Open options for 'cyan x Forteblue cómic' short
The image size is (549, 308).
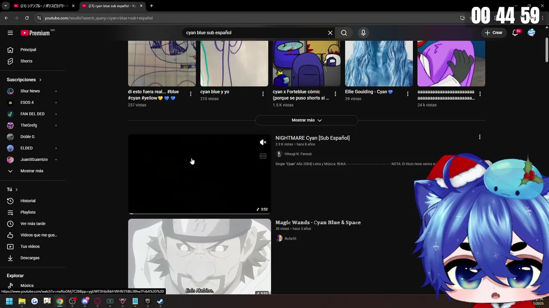[x=335, y=94]
